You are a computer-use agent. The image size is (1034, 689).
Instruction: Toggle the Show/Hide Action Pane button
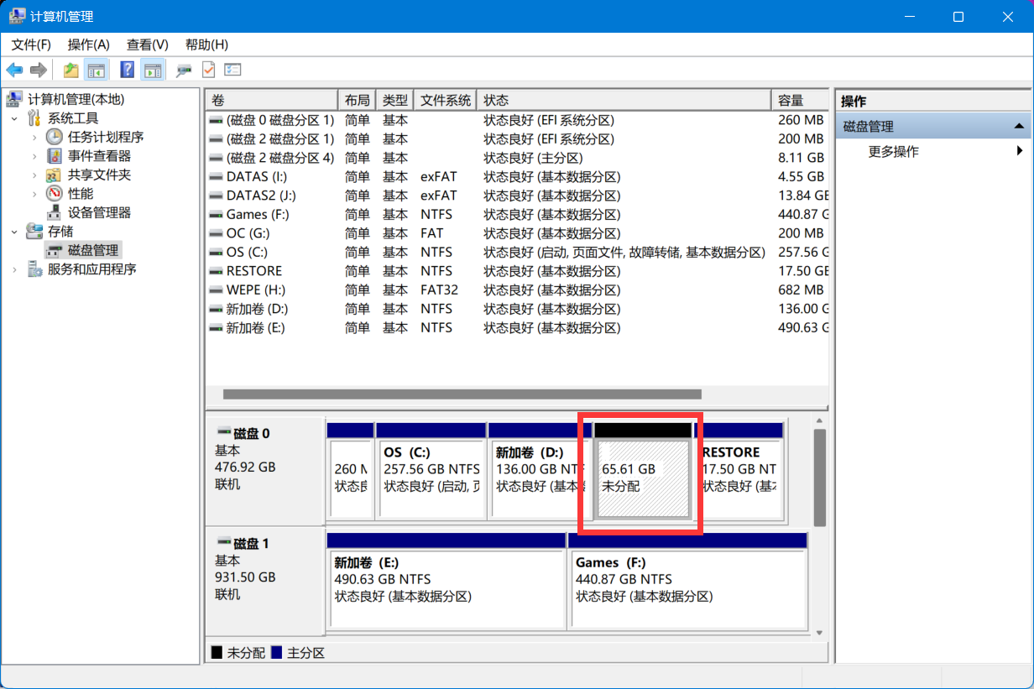(x=152, y=70)
